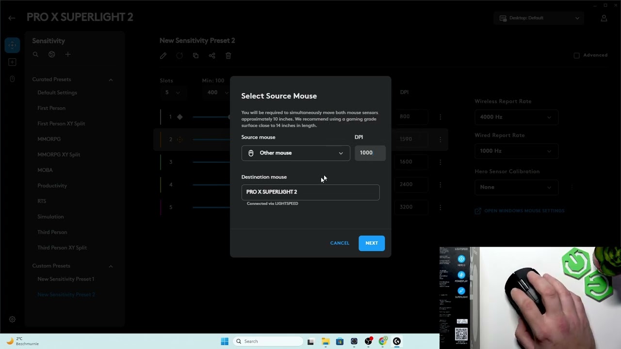Open the settings gear at the bottom left
This screenshot has height=349, width=621.
click(x=12, y=319)
